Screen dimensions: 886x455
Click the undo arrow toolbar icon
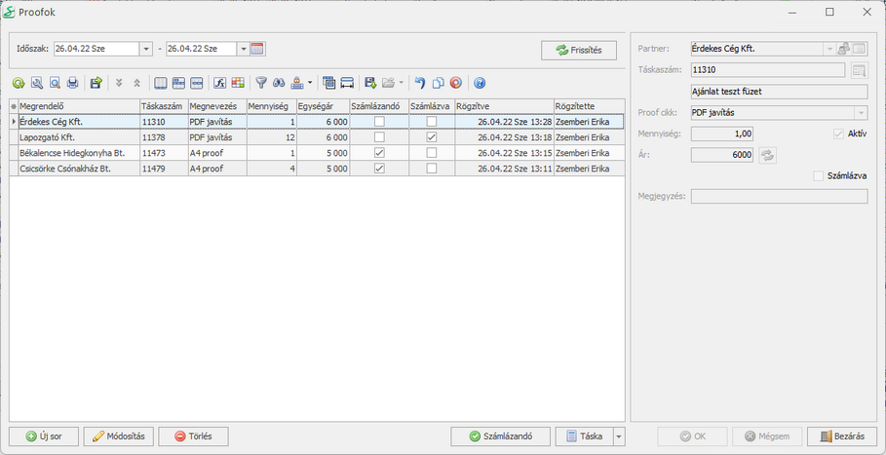pos(420,84)
